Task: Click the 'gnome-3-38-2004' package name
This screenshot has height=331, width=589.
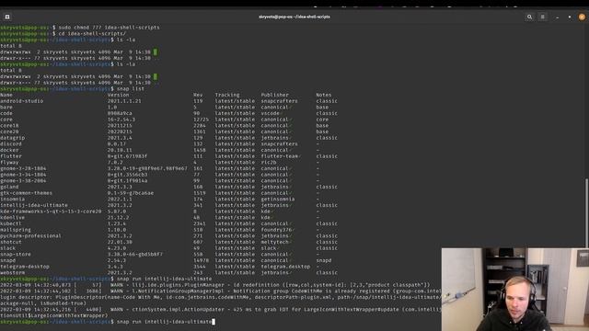Action: pos(23,180)
